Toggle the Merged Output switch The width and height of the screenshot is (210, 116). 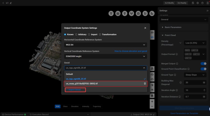click(203, 64)
